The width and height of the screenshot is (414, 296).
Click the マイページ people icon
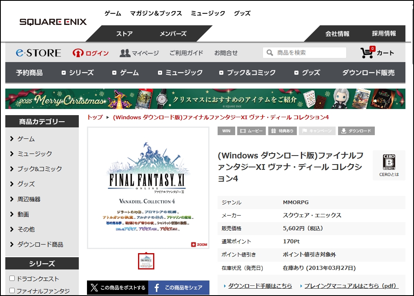(x=125, y=53)
